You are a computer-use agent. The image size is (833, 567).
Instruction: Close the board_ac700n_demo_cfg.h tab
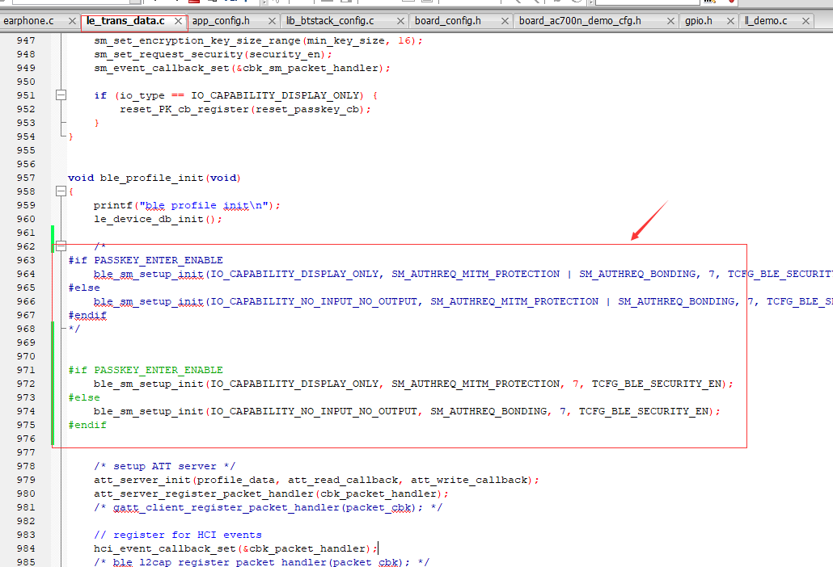(670, 21)
